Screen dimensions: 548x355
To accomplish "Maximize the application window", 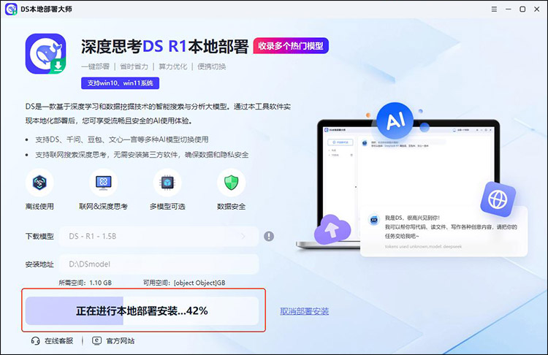I will coord(522,9).
